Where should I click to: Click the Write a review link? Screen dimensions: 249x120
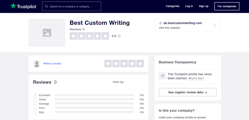tap(52, 63)
